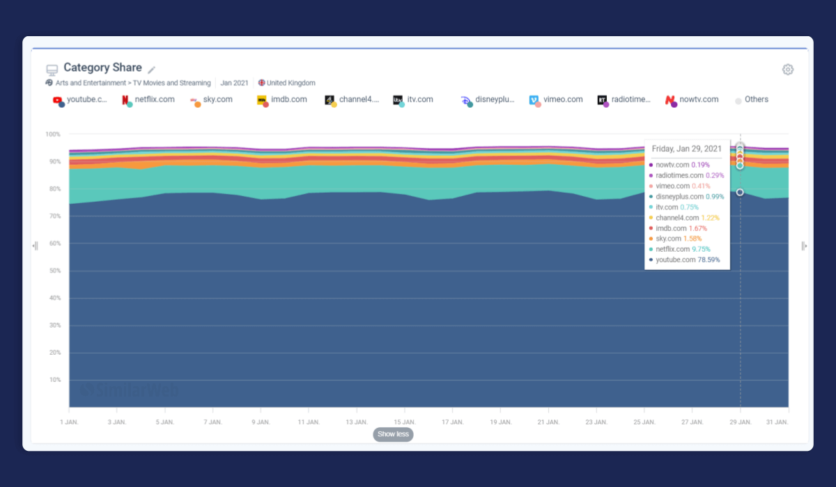Toggle the channel4 series label

point(359,99)
